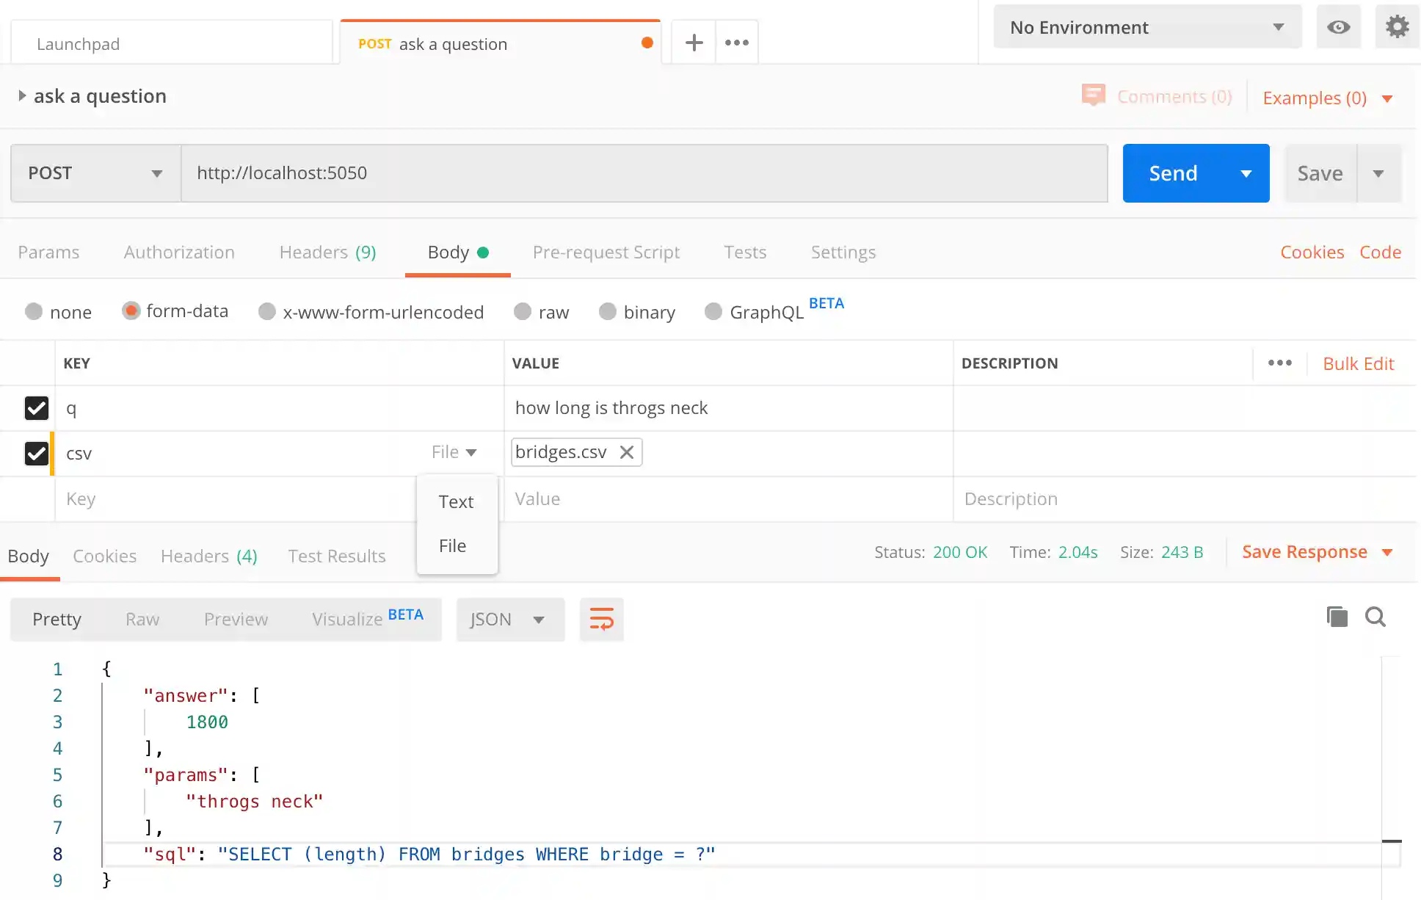Open a new request tab with plus icon
Image resolution: width=1421 pixels, height=900 pixels.
pyautogui.click(x=694, y=43)
